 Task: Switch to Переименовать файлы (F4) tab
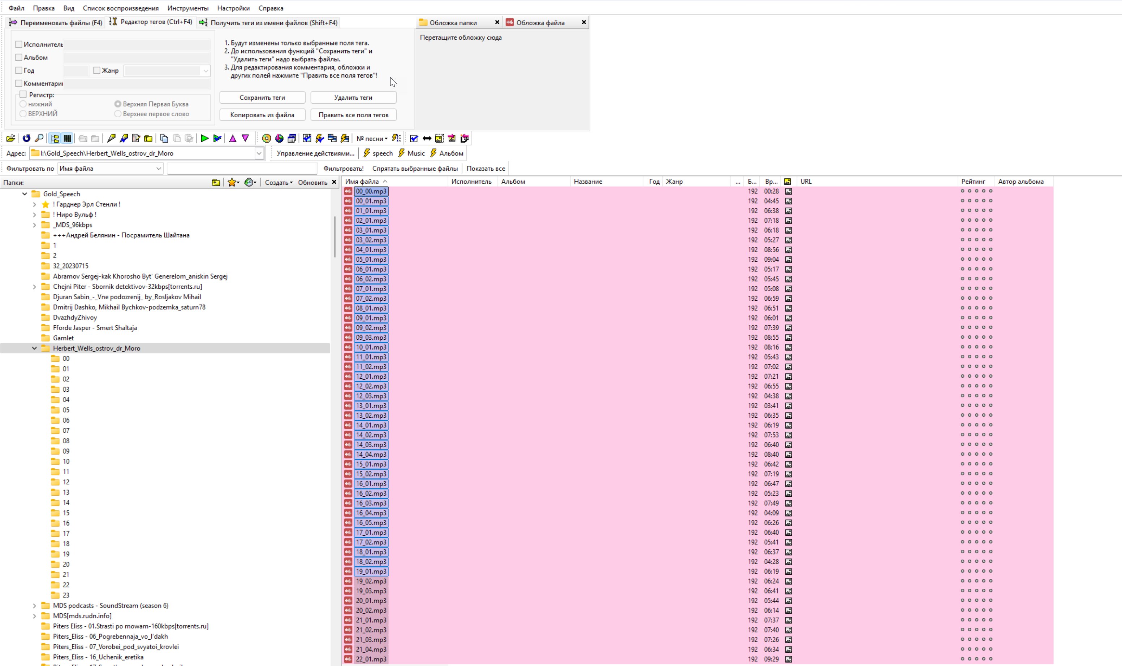56,22
